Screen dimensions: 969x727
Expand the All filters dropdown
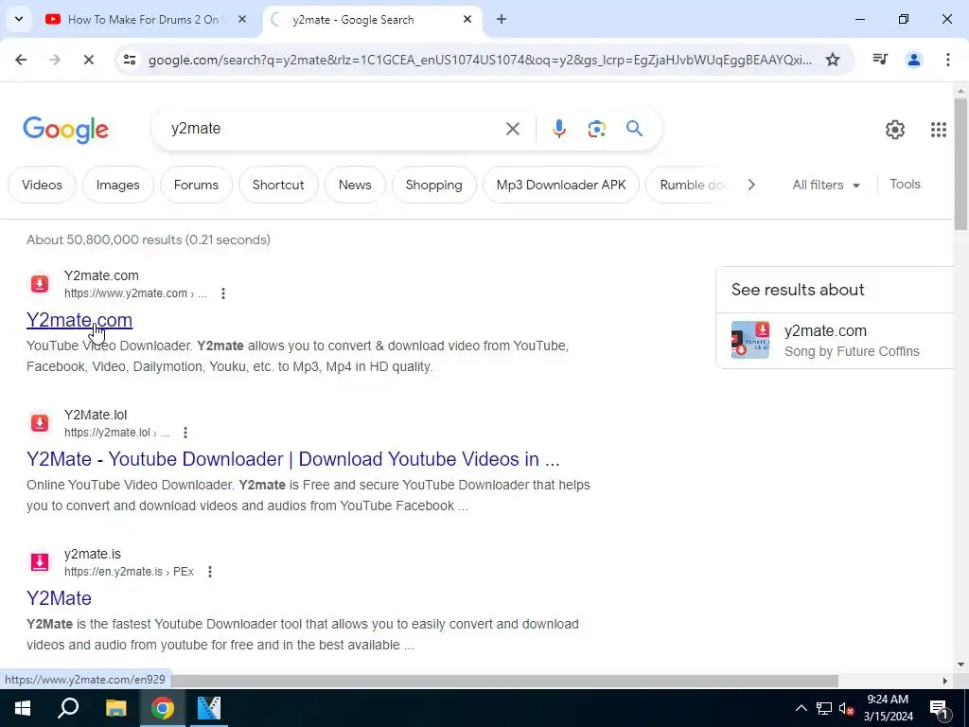825,185
